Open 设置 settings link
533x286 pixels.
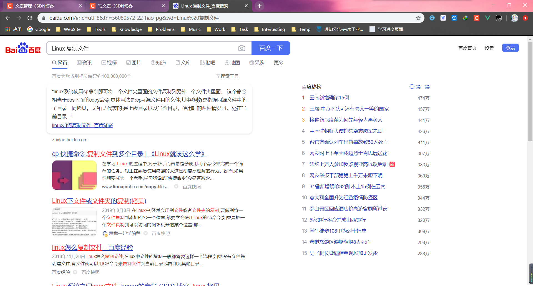click(x=489, y=48)
